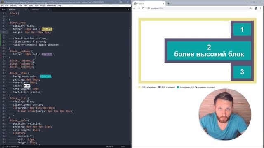Image resolution: width=264 pixels, height=148 pixels.
Task: Open the Edit menu in Sublime Text
Action: pos(7,5)
